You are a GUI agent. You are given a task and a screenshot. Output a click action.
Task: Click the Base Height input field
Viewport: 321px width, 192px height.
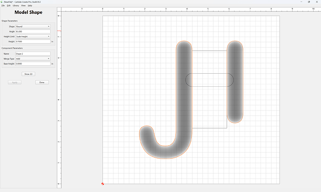tap(33, 64)
